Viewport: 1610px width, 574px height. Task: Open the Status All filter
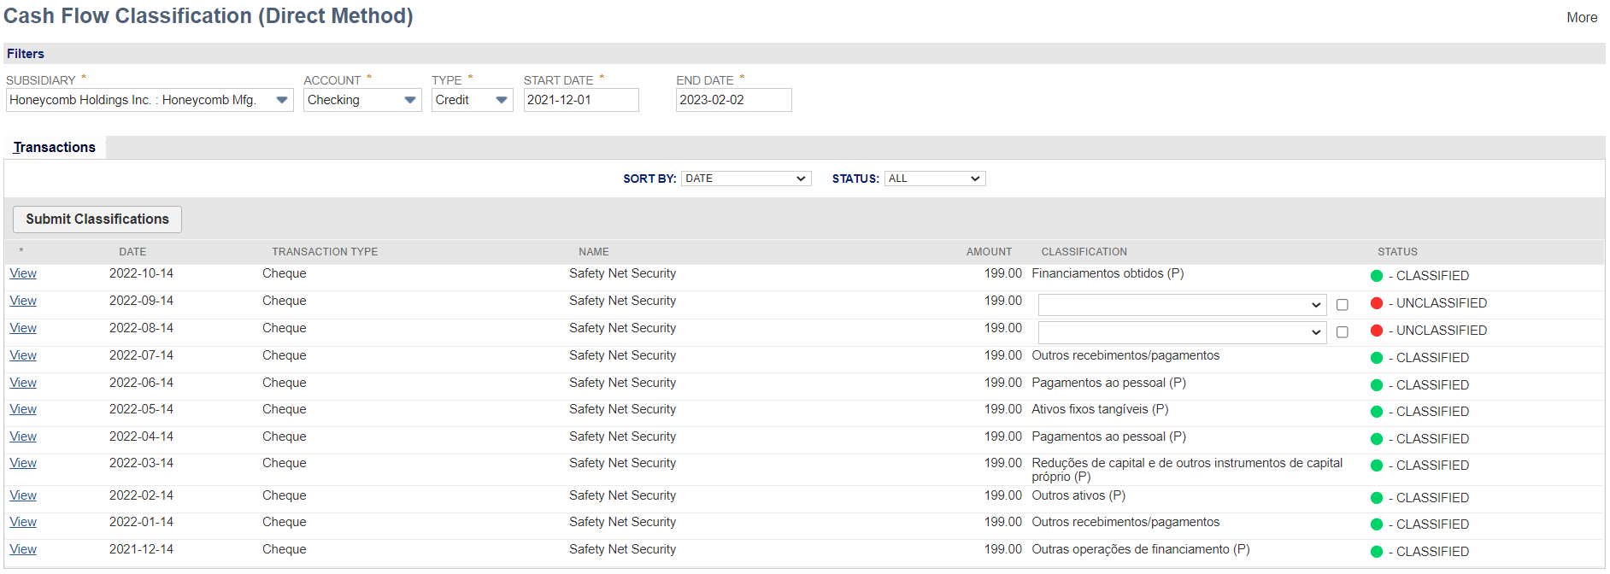pyautogui.click(x=934, y=179)
